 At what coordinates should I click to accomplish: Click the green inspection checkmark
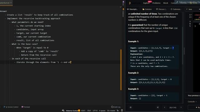(121, 7)
